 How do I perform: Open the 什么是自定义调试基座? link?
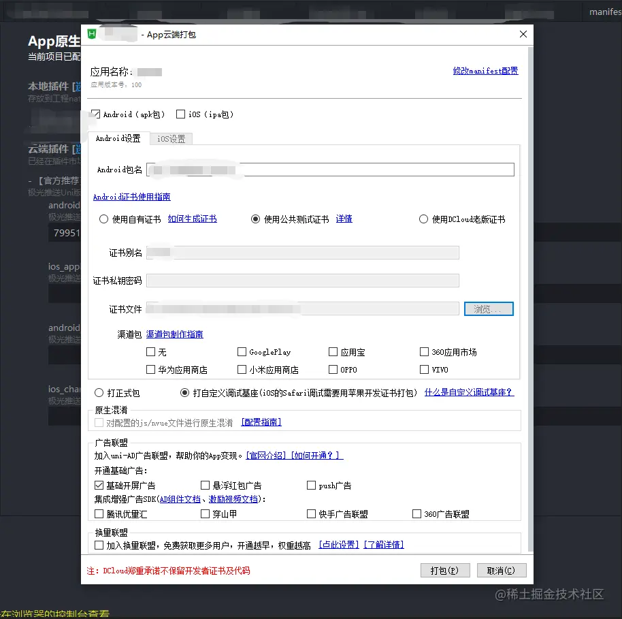pyautogui.click(x=470, y=392)
